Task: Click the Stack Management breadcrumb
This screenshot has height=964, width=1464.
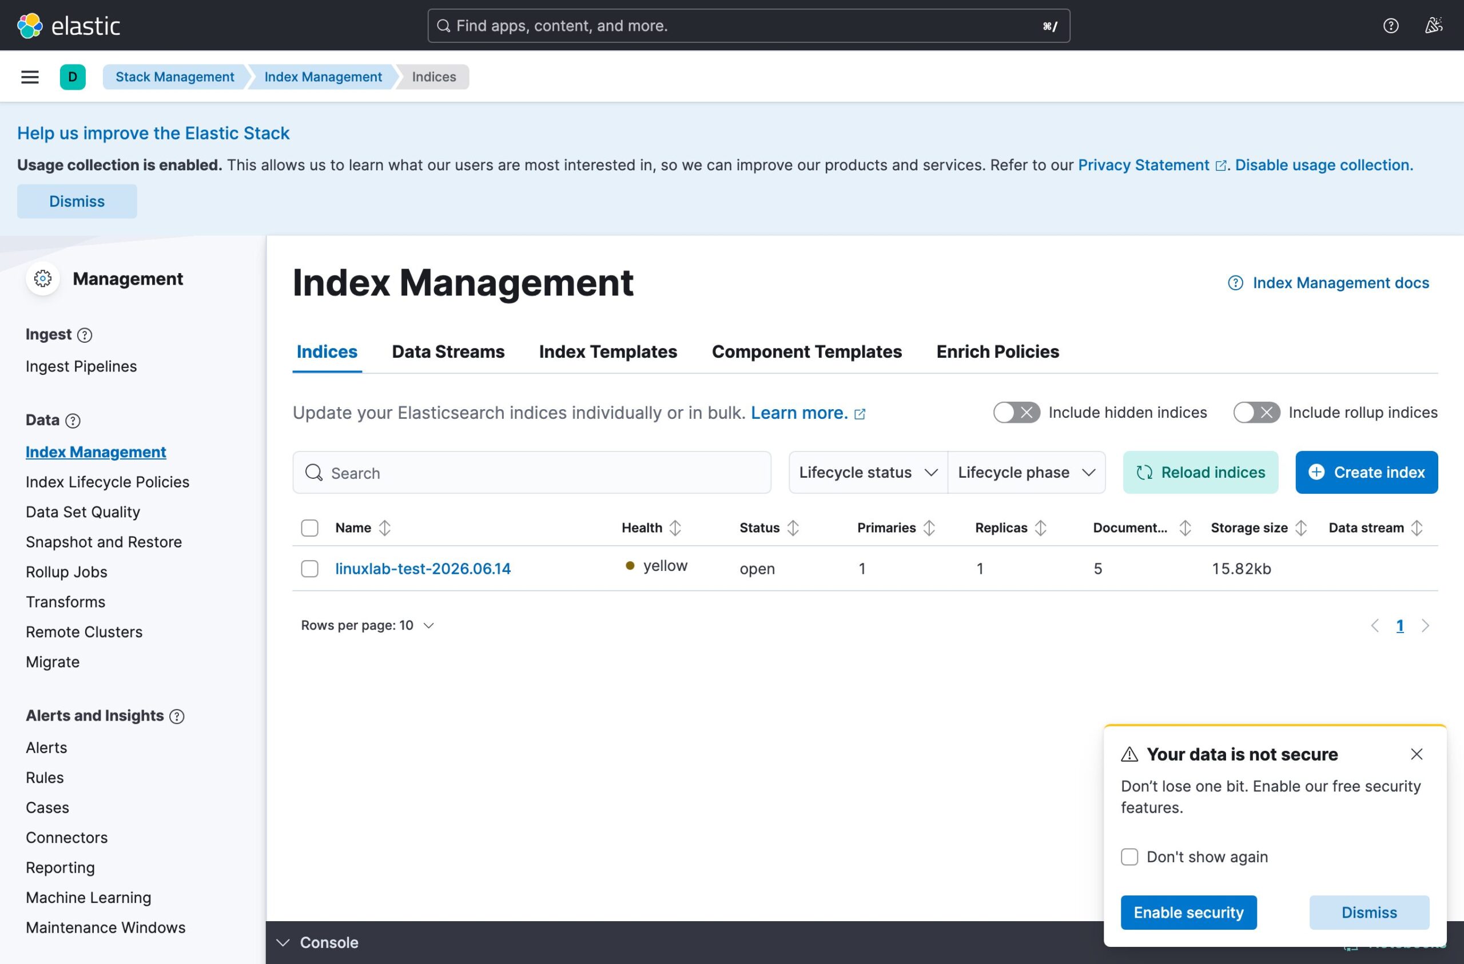Action: (174, 77)
